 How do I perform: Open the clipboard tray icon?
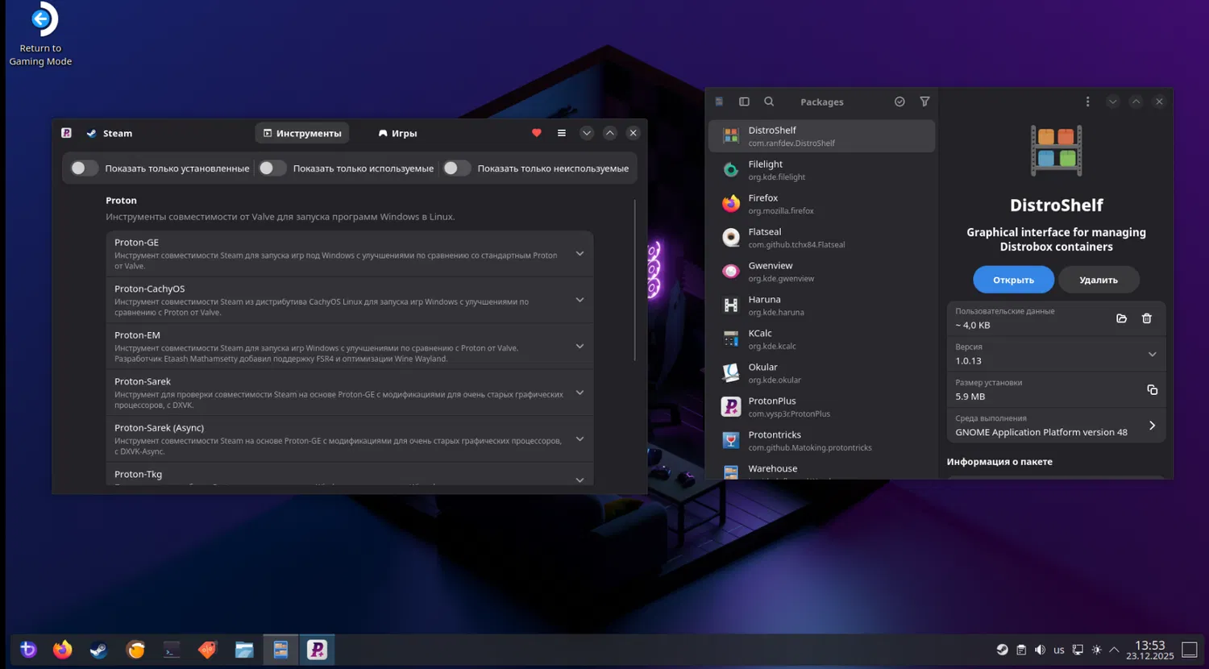pos(1021,650)
